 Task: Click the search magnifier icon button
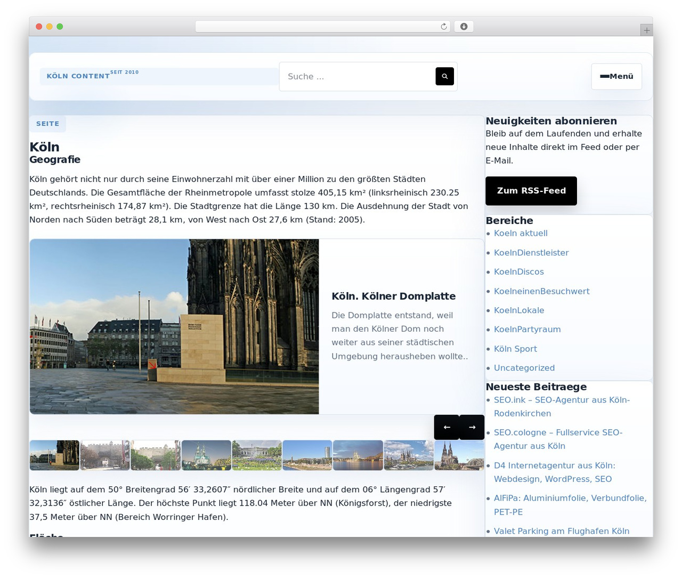[444, 76]
